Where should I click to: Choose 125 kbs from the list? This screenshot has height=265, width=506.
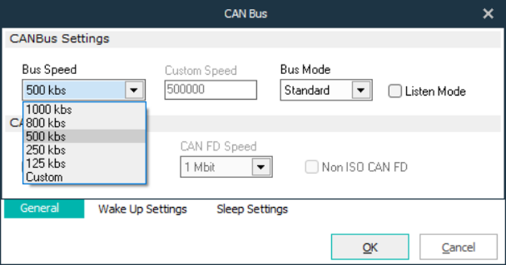(46, 163)
